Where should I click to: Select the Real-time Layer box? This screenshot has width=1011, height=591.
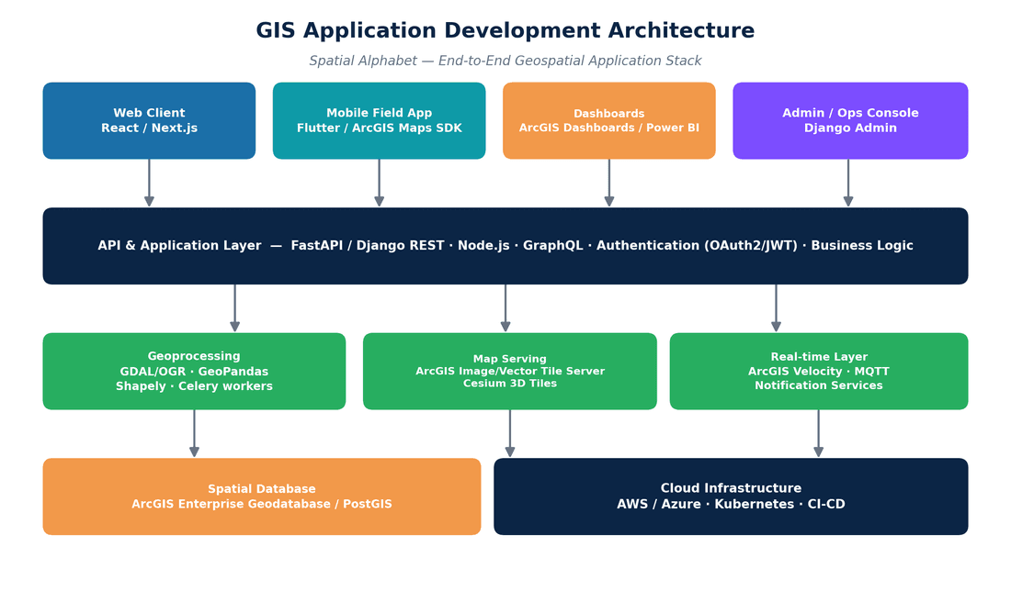click(x=819, y=371)
